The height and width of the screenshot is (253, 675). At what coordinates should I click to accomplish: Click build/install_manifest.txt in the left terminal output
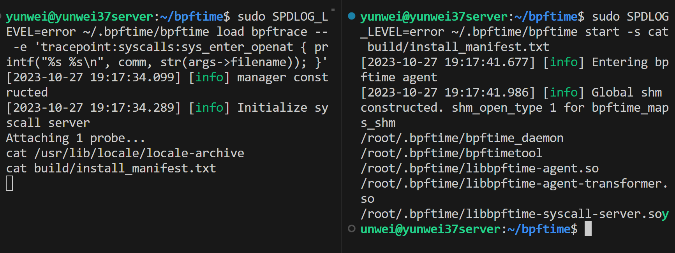pyautogui.click(x=125, y=169)
